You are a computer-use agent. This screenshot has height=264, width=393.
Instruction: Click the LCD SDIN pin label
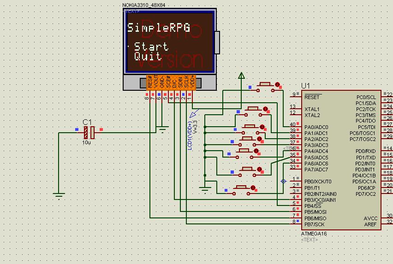pos(180,82)
